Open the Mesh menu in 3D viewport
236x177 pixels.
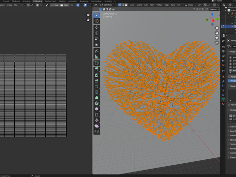pos(152,5)
